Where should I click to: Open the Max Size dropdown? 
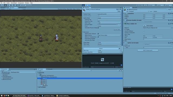(109, 50)
